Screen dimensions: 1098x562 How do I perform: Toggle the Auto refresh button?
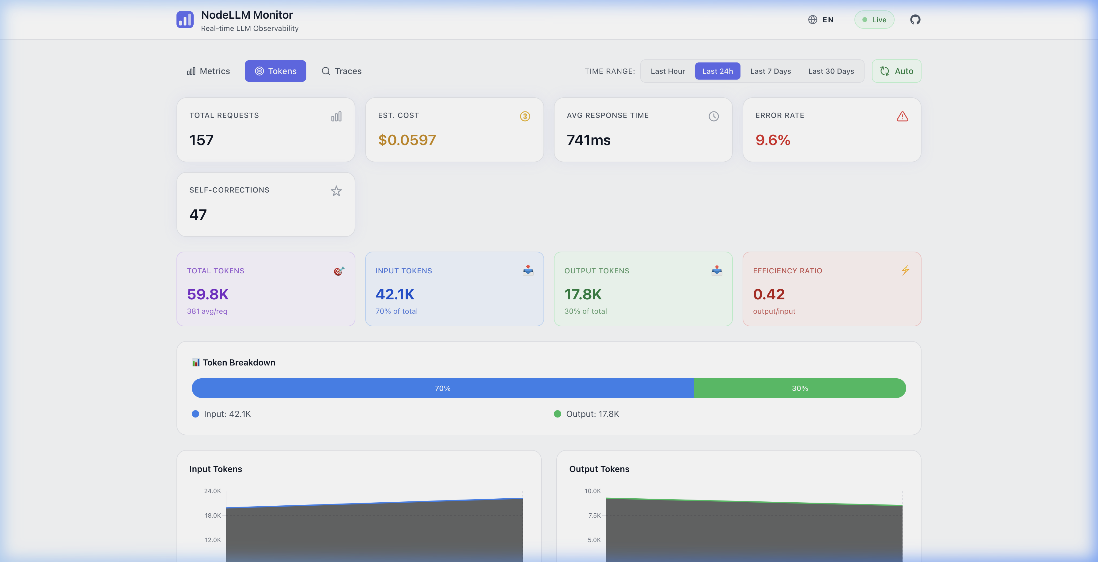pos(896,71)
